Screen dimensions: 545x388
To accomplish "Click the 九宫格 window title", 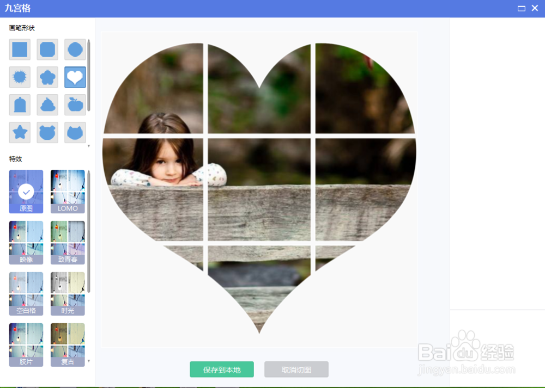I will click(x=18, y=8).
